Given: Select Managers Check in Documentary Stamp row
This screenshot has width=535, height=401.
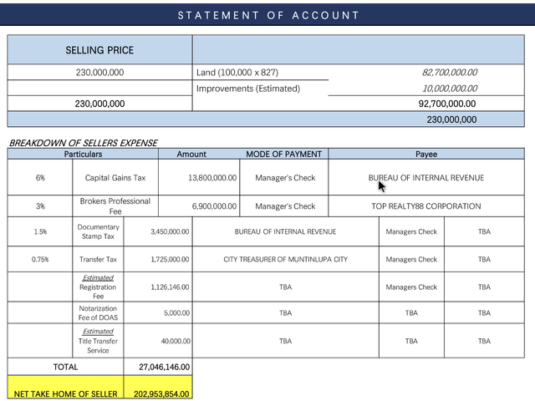Looking at the screenshot, I should [x=411, y=231].
